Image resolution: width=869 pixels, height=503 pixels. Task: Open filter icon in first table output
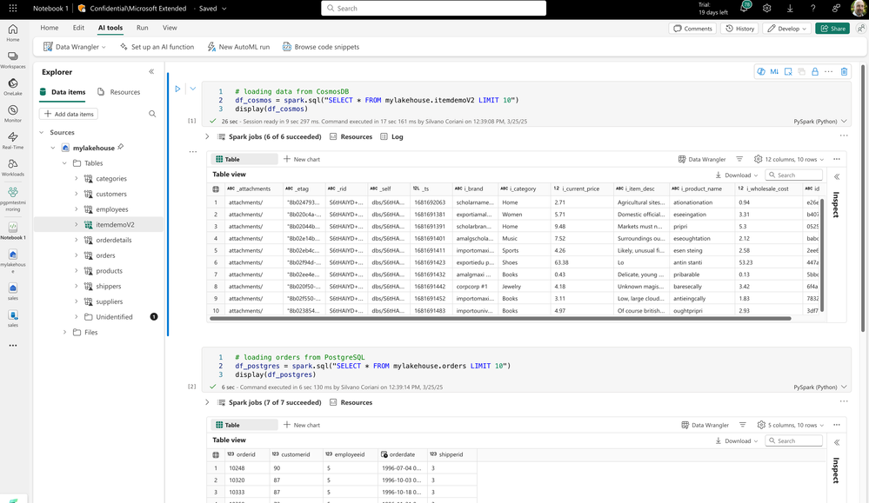[x=739, y=159]
